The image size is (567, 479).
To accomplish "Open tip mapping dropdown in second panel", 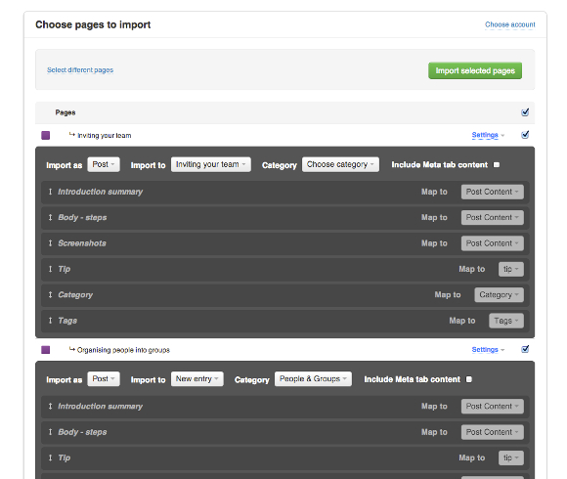I will point(511,457).
